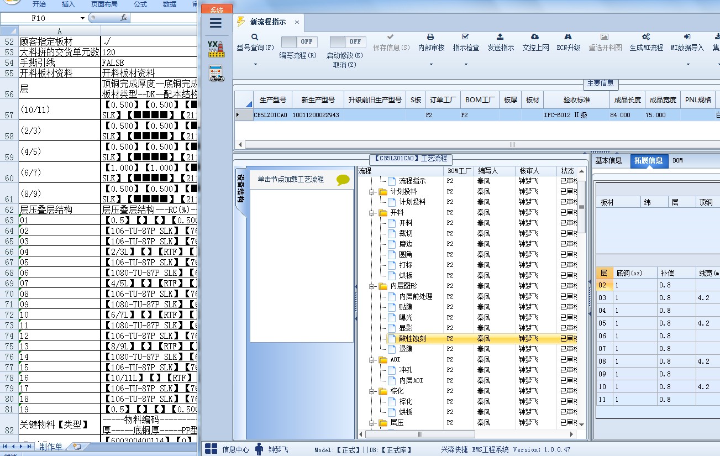Open the 页面布局 ribbon tab in Excel

pyautogui.click(x=104, y=4)
